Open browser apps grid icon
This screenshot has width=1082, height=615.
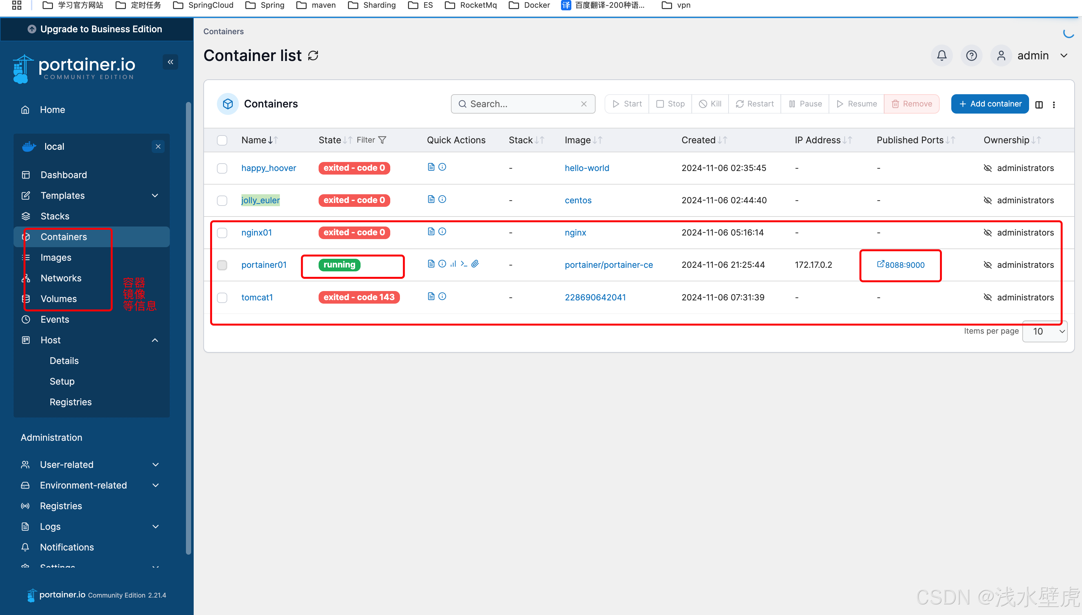(17, 5)
